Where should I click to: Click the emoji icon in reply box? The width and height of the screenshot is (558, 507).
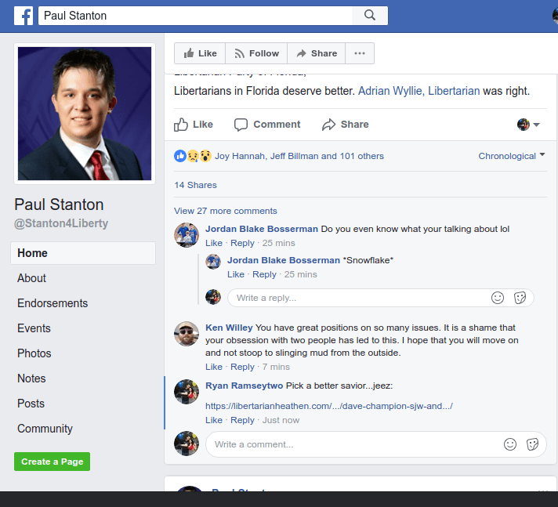click(x=497, y=298)
